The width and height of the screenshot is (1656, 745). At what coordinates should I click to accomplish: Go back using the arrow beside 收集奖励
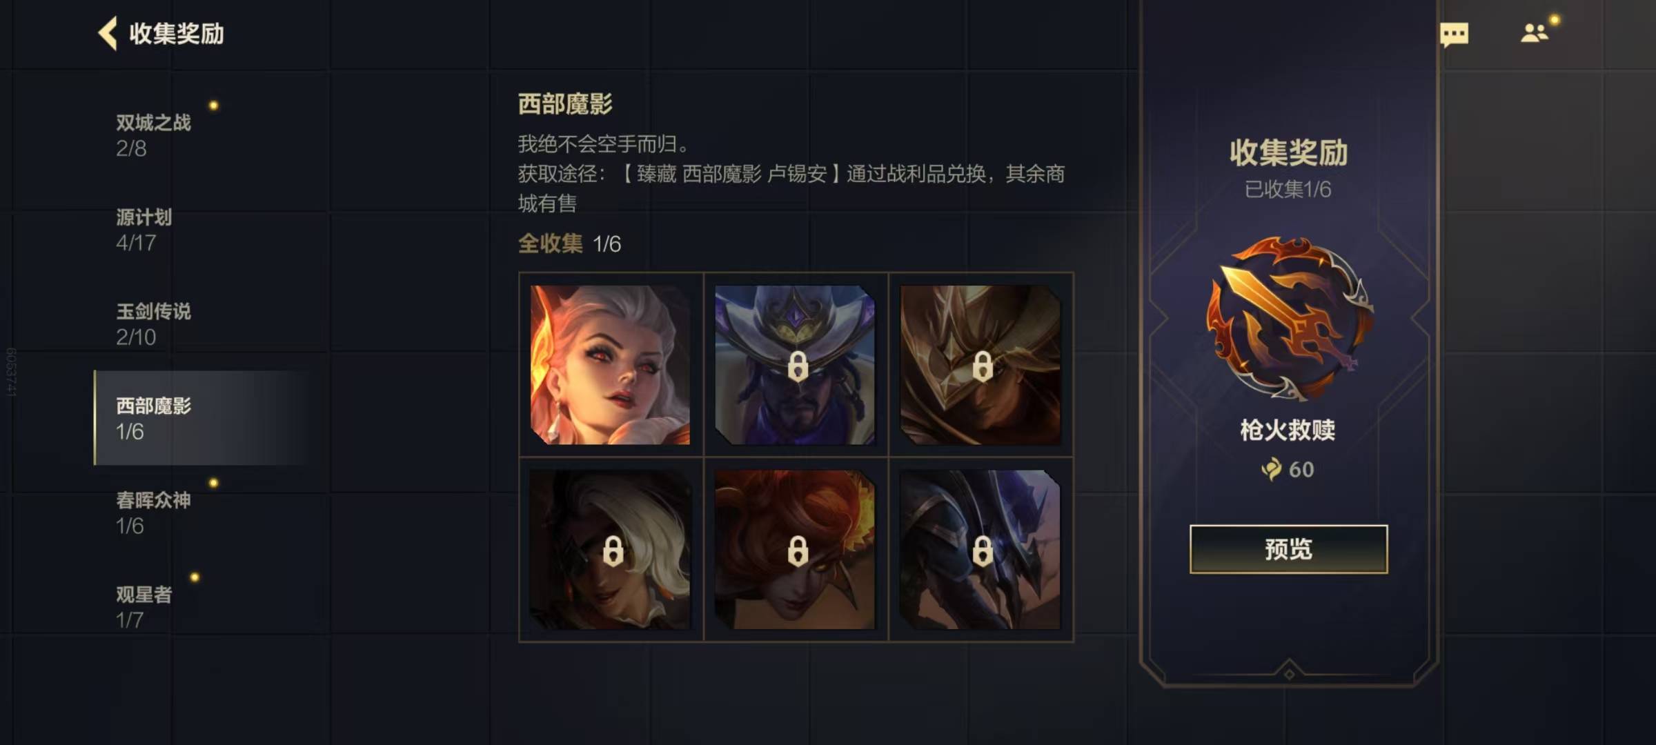108,34
